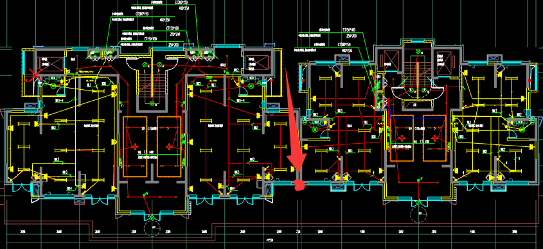Click the dashed circle below the left building entrance
Viewport: 543px width, 249px height.
(152, 228)
